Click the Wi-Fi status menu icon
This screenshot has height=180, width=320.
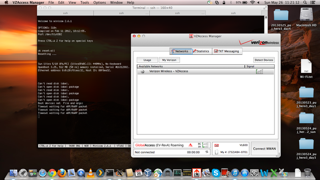pyautogui.click(x=252, y=3)
